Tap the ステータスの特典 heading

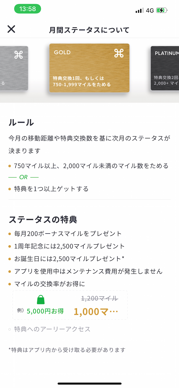coord(43,219)
